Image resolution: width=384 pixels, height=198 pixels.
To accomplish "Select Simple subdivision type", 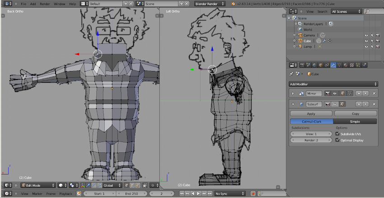I will coord(355,121).
